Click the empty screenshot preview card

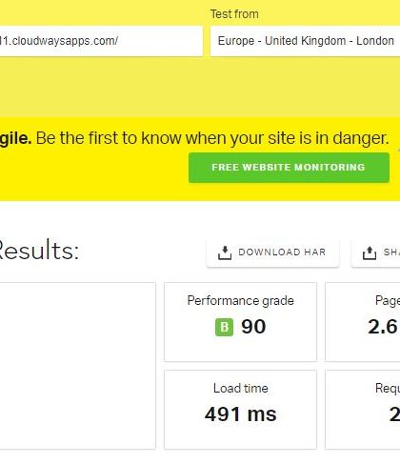(78, 366)
